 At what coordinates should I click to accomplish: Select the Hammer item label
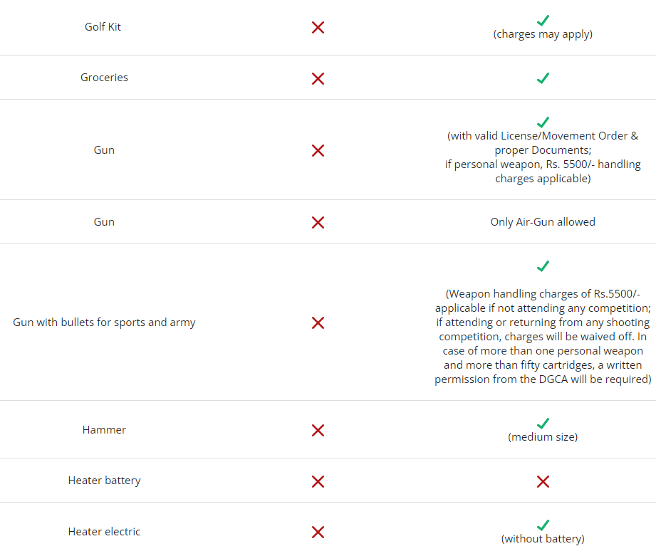point(104,430)
